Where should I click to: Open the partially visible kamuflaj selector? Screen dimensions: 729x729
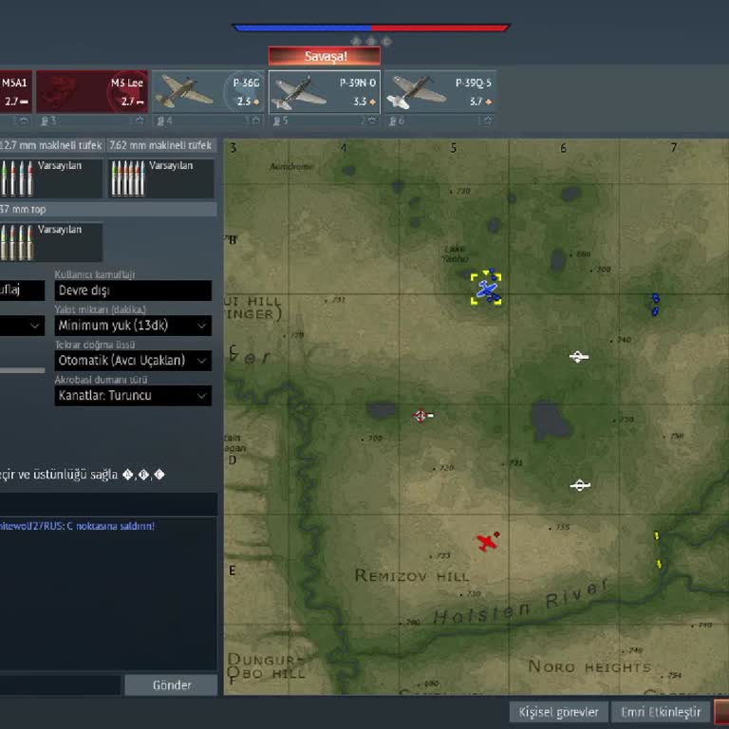point(23,290)
